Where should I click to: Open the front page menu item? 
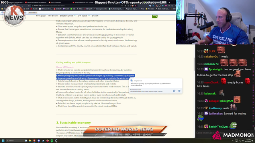point(41,16)
